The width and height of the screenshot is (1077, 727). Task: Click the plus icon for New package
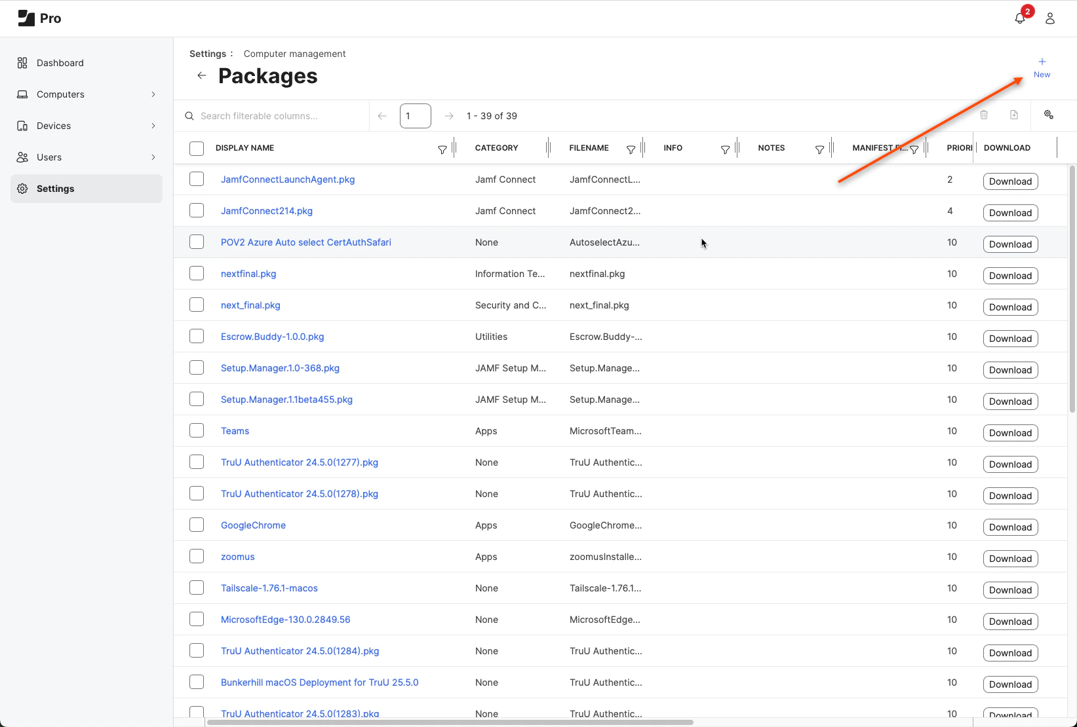click(1042, 62)
